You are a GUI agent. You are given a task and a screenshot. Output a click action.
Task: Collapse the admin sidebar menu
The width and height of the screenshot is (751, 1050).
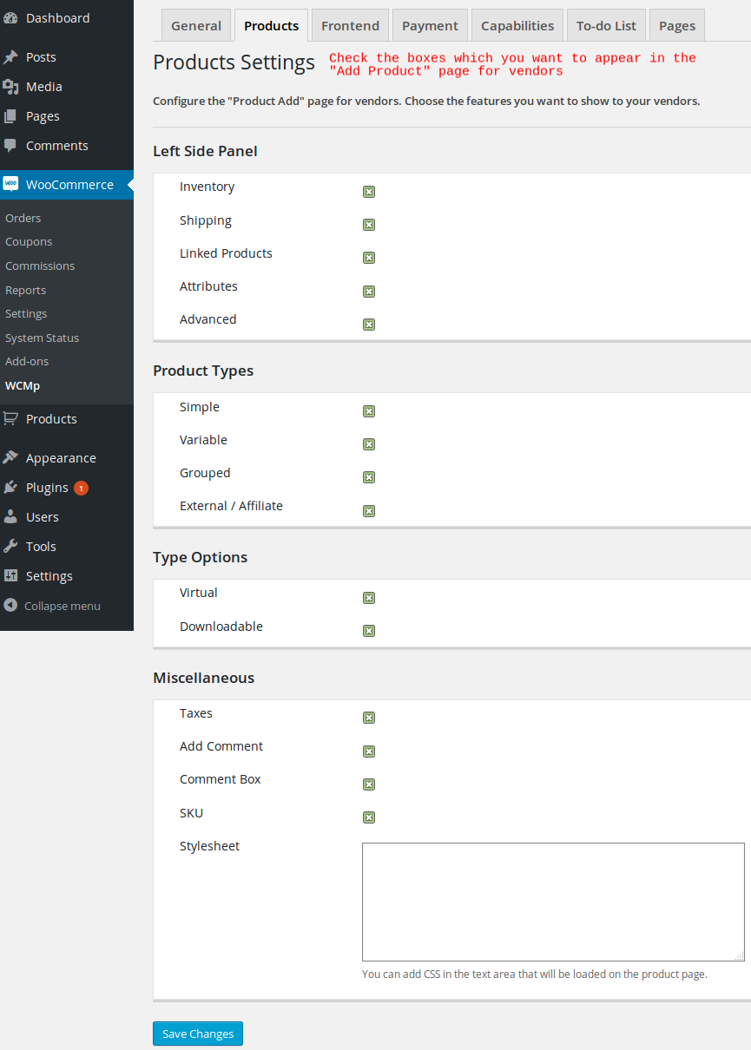pyautogui.click(x=52, y=606)
